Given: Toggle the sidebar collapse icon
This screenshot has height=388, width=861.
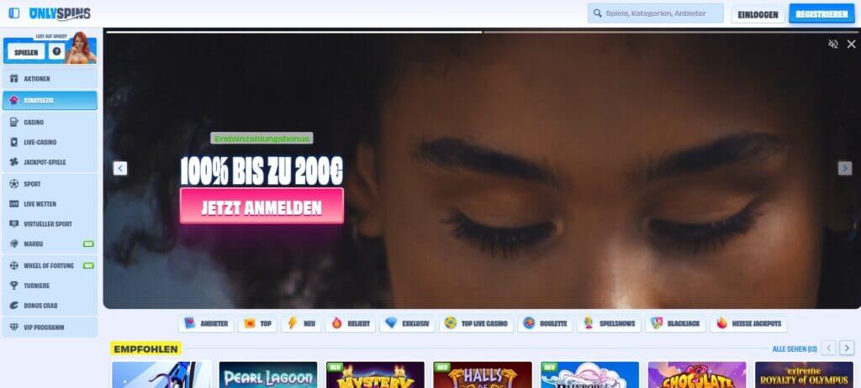Looking at the screenshot, I should 13,13.
